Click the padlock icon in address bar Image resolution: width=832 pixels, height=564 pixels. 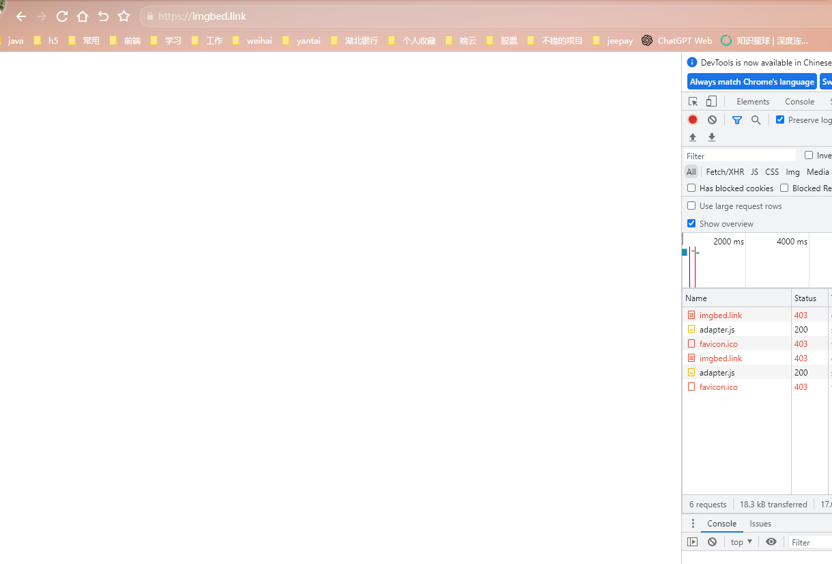pyautogui.click(x=150, y=16)
